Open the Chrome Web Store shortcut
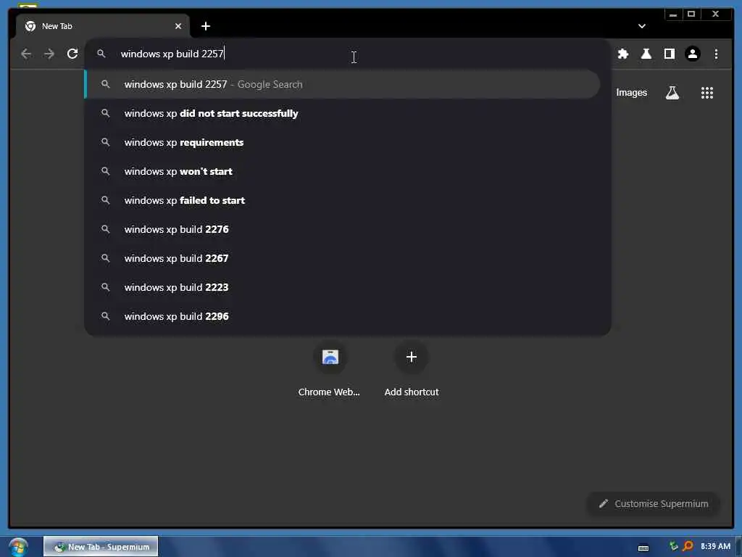742x557 pixels. tap(330, 369)
